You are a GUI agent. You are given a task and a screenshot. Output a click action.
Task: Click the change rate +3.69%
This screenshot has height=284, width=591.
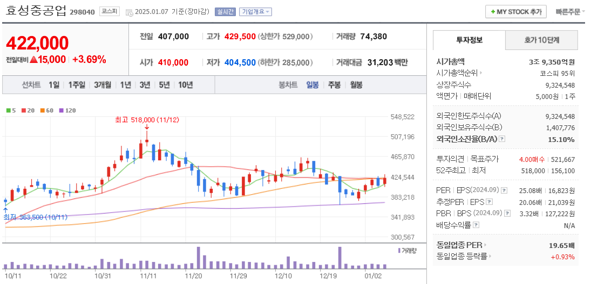point(90,59)
